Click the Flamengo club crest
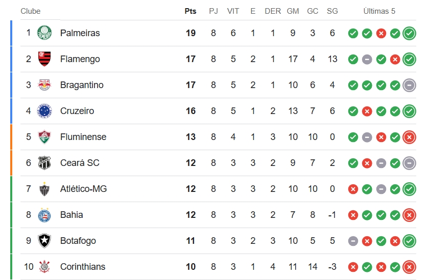This screenshot has height=280, width=429. click(44, 59)
